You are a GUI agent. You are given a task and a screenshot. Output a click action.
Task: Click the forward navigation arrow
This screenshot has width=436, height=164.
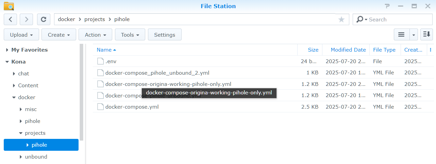[x=27, y=19]
